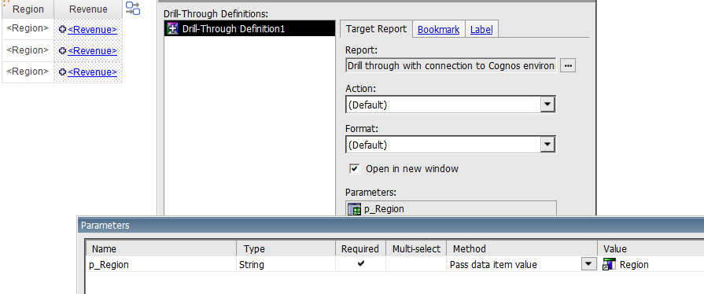The image size is (704, 294).
Task: Click the second Revenue drill-through link
Action: coord(93,51)
